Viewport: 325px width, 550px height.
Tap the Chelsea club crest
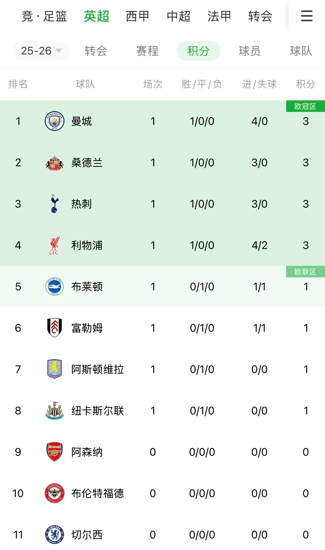tap(55, 535)
